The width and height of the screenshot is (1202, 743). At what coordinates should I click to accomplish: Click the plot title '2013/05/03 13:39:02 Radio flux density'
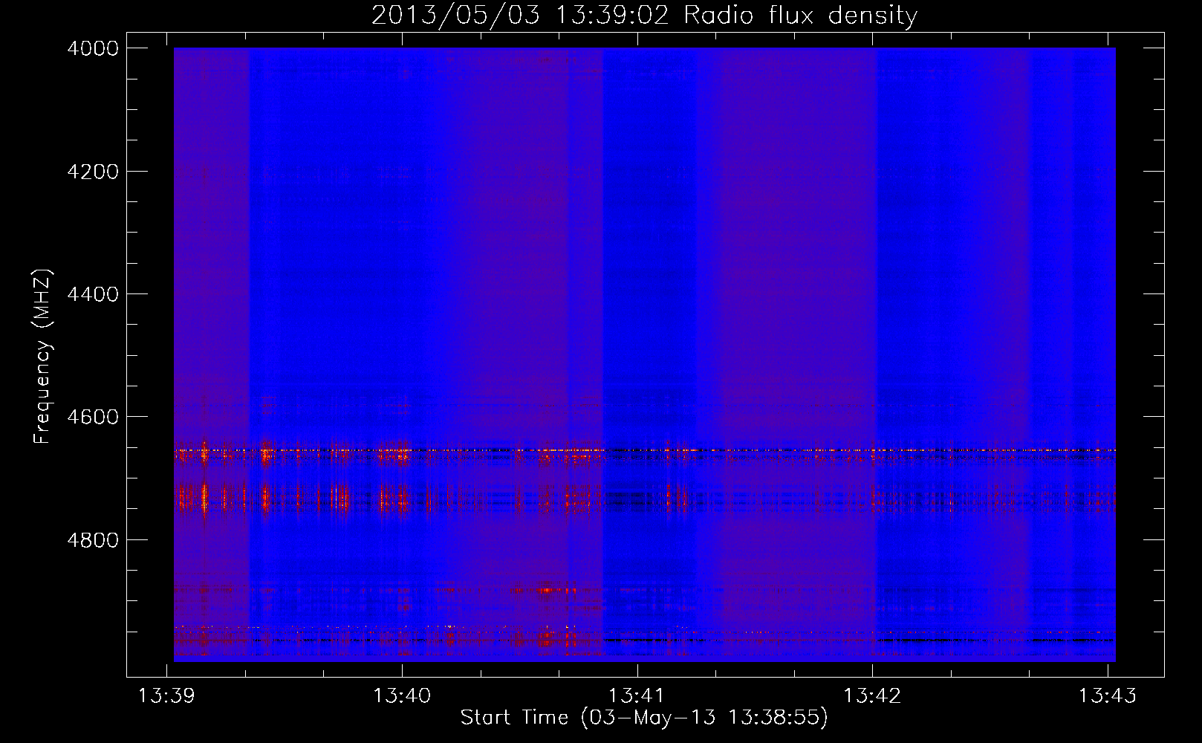coord(644,16)
